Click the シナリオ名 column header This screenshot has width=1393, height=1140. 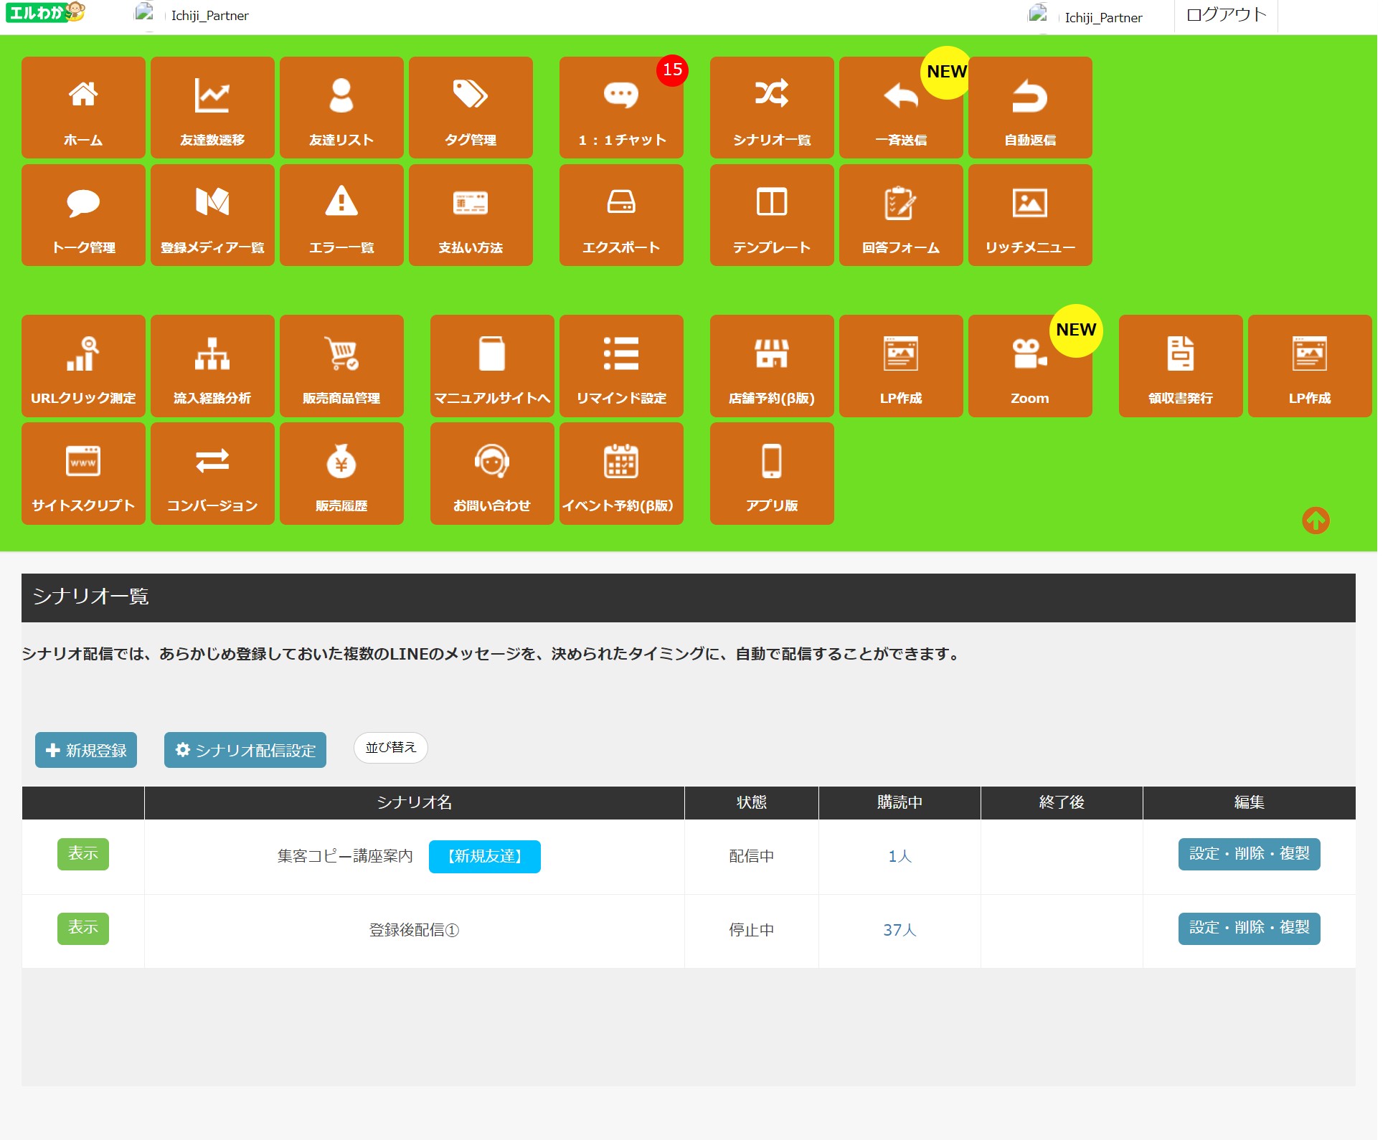(415, 802)
